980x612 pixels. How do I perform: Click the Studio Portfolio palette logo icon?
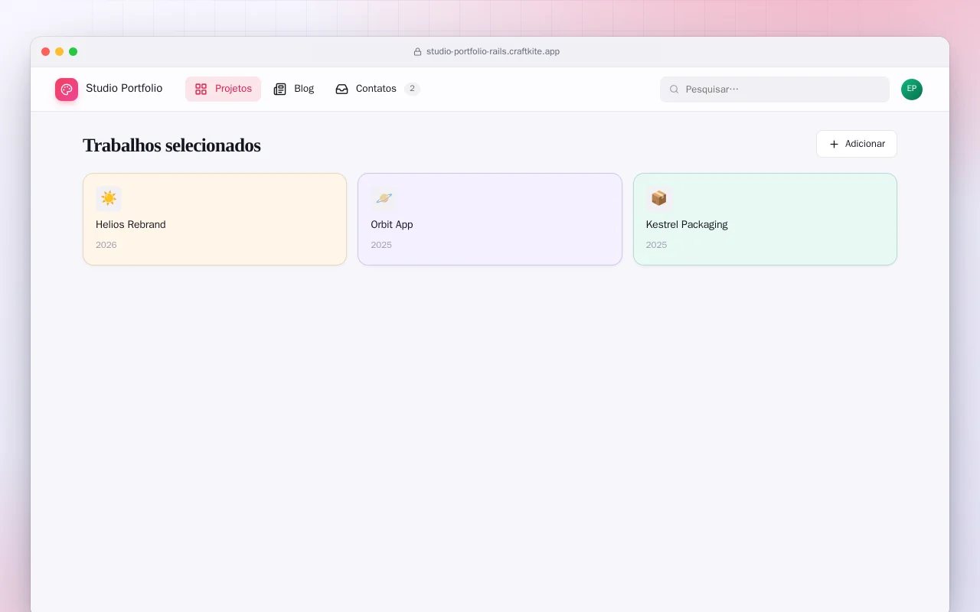(x=67, y=90)
